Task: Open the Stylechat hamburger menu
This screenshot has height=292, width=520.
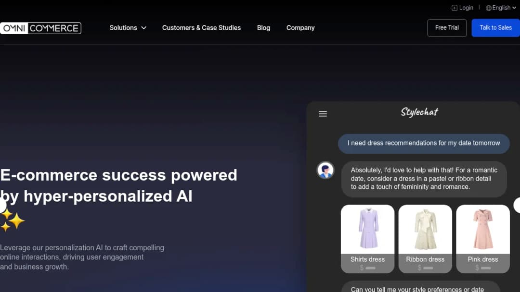Action: [x=323, y=114]
